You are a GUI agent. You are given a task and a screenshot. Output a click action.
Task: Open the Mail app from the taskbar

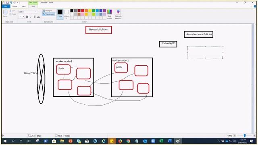click(x=87, y=141)
